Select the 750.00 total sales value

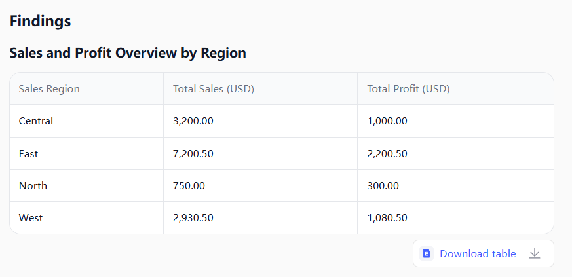click(x=189, y=185)
